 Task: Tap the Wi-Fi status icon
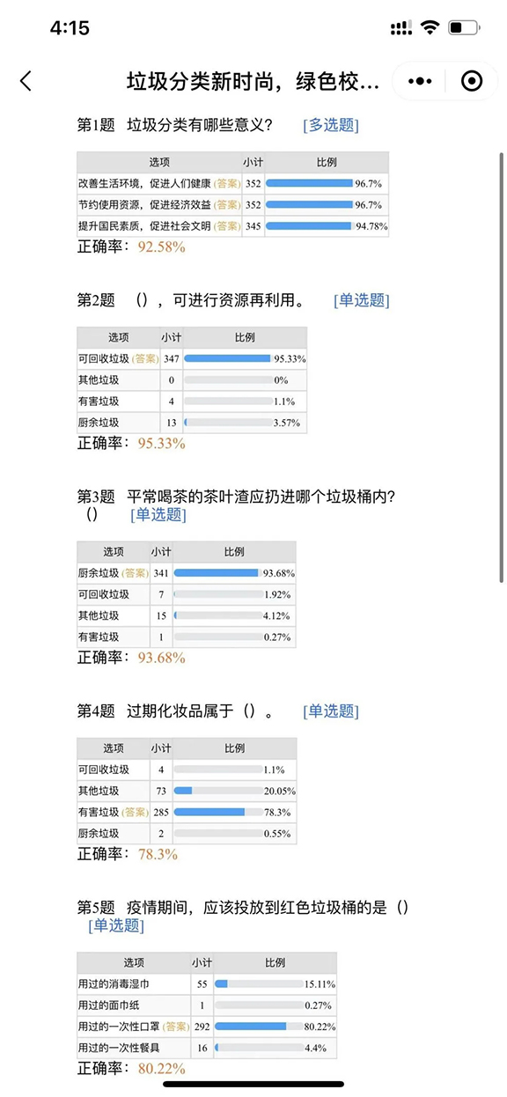point(430,28)
